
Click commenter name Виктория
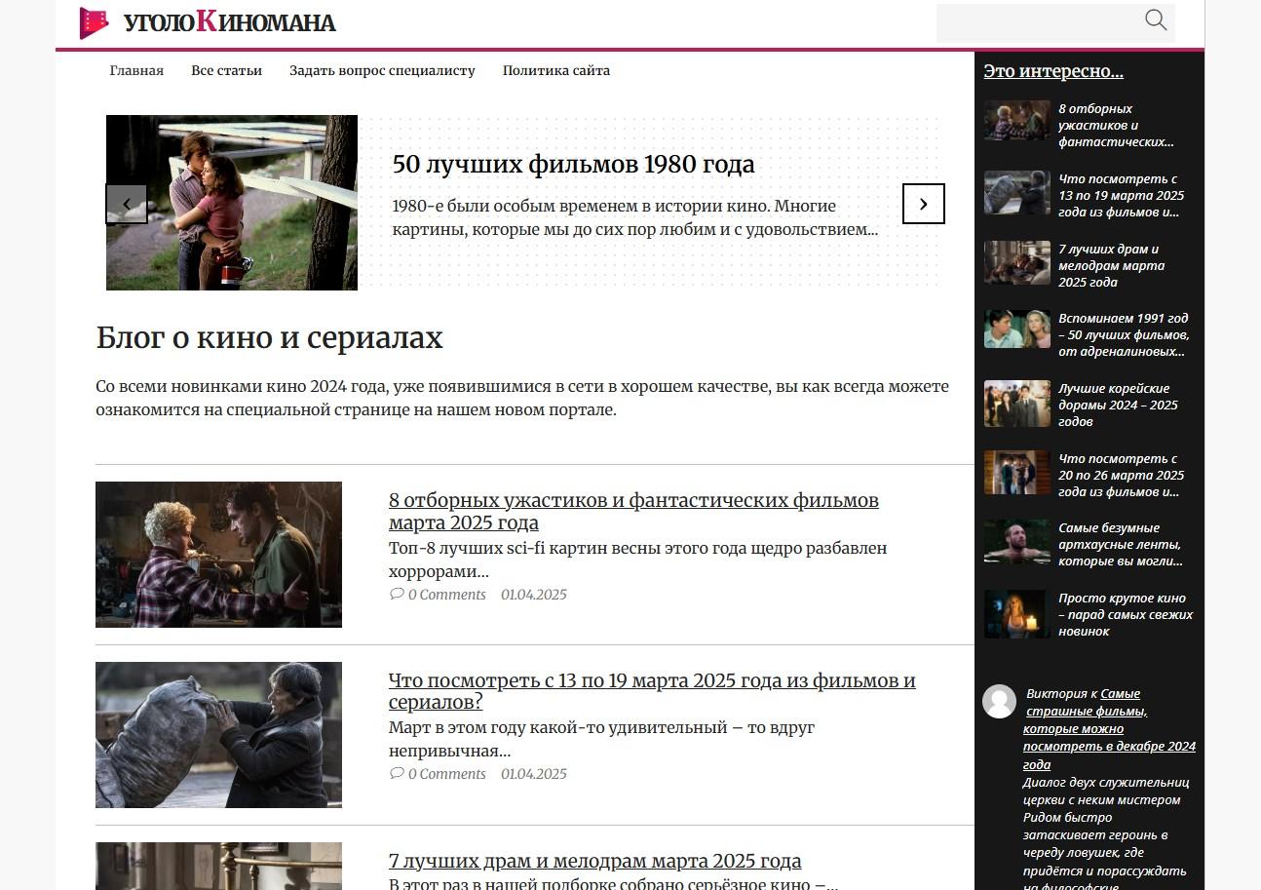point(1056,694)
